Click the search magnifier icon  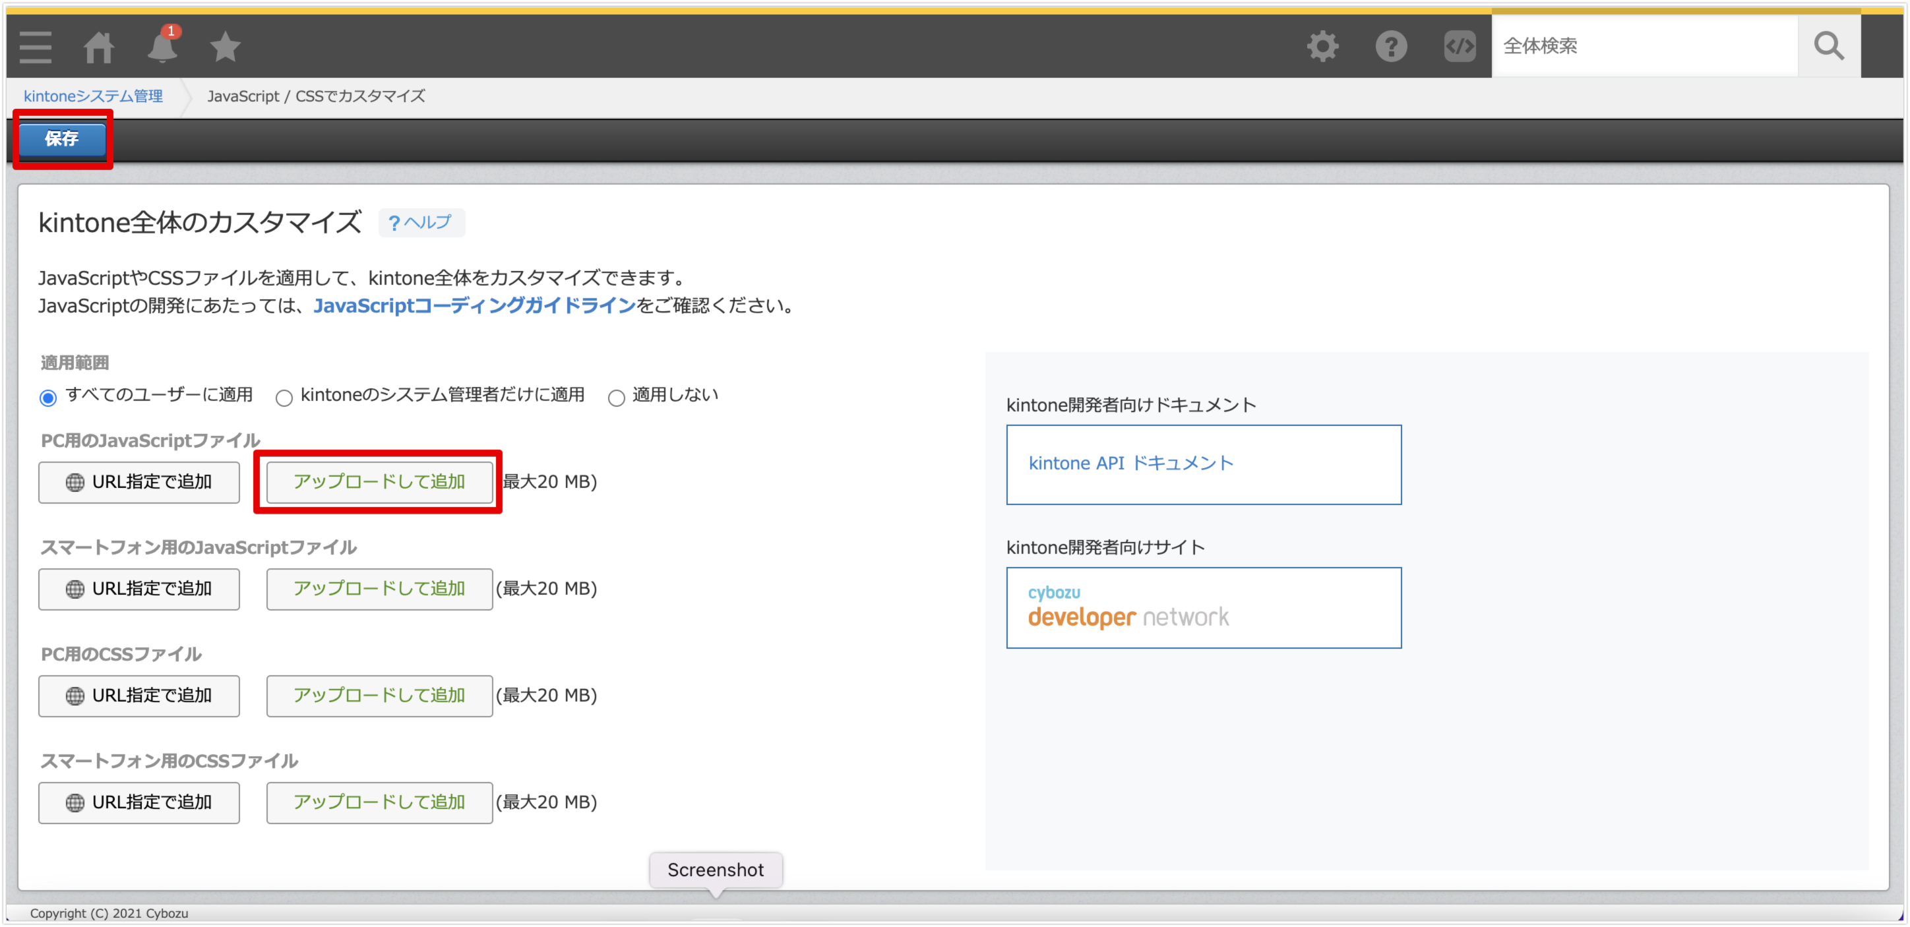1828,46
